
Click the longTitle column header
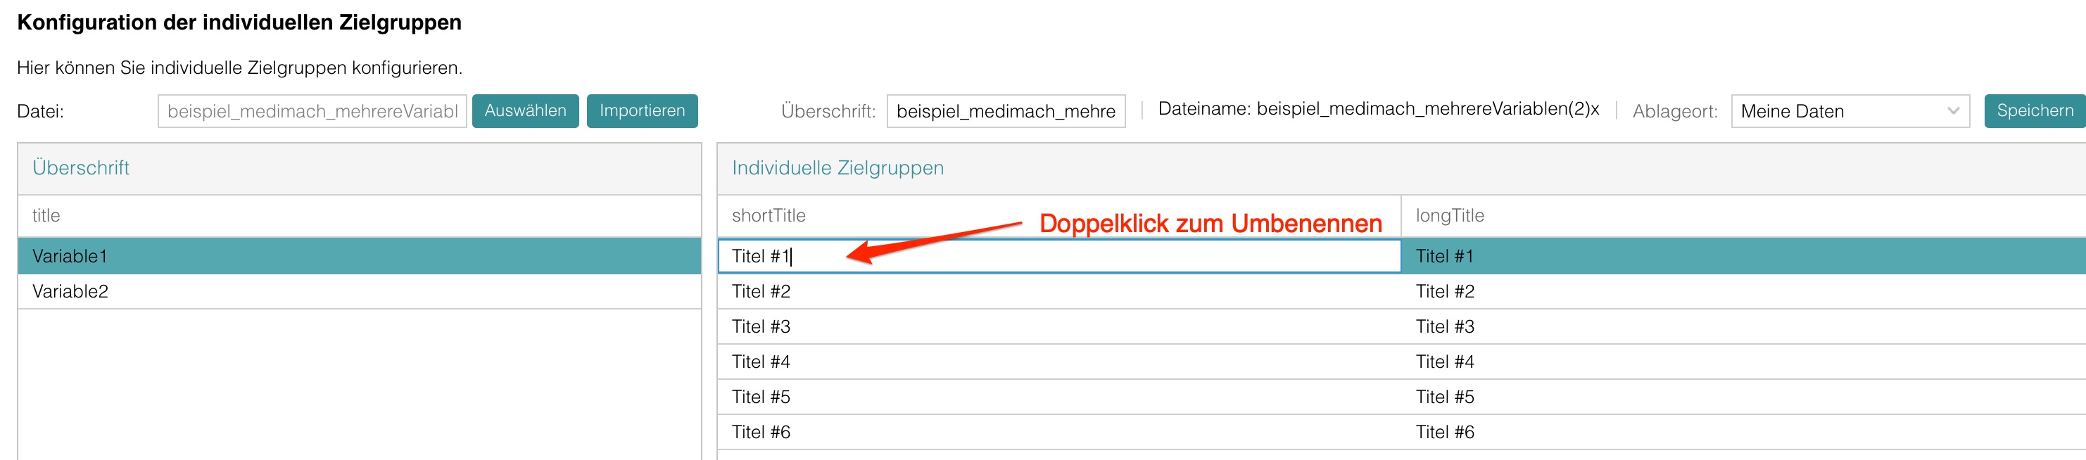pos(1450,215)
